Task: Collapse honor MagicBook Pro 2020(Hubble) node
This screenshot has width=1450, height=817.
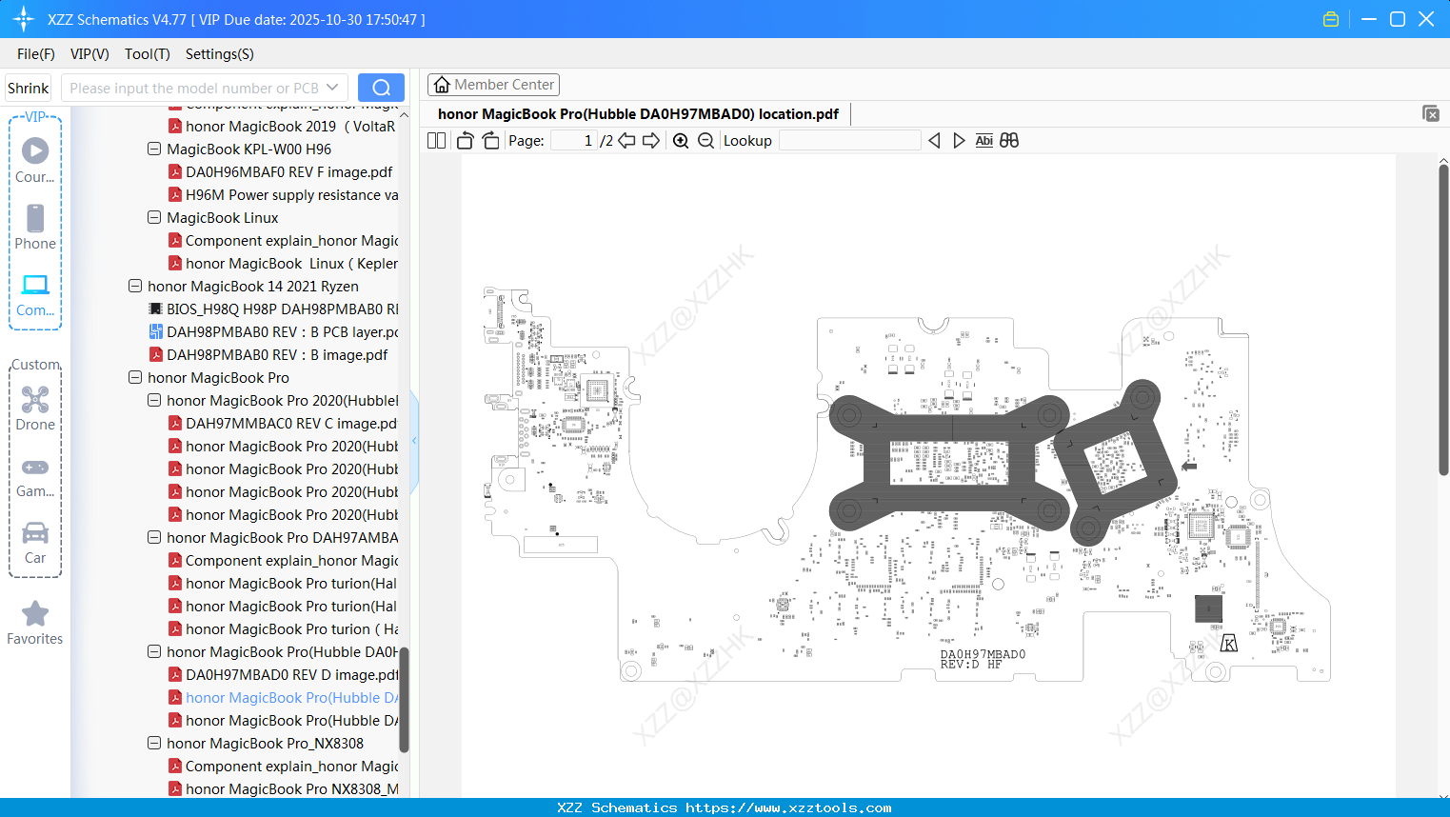Action: click(154, 400)
